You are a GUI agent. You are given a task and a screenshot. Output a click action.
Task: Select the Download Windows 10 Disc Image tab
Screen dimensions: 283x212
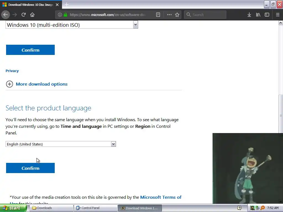click(x=31, y=5)
